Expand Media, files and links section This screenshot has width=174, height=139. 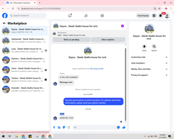[x=149, y=69]
